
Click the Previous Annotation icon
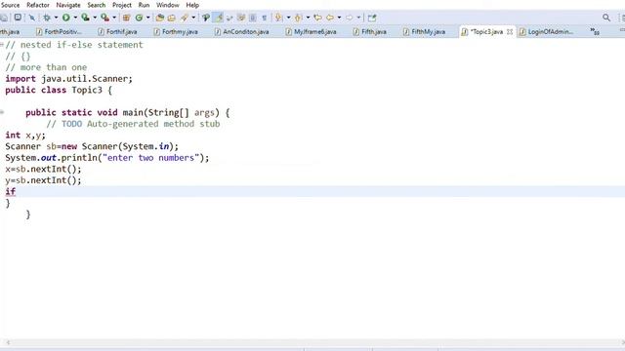tap(298, 18)
